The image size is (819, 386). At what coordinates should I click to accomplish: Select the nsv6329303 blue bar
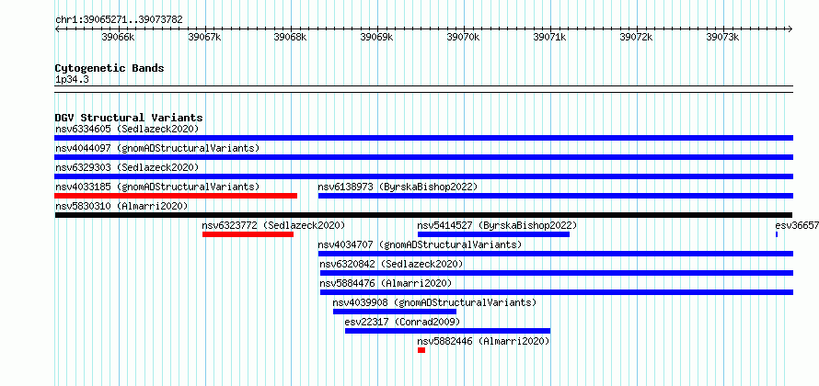pos(423,176)
